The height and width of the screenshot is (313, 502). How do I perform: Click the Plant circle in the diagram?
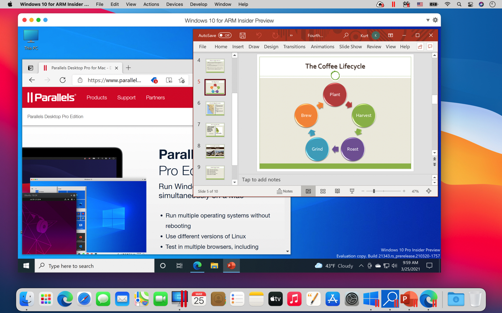point(335,95)
